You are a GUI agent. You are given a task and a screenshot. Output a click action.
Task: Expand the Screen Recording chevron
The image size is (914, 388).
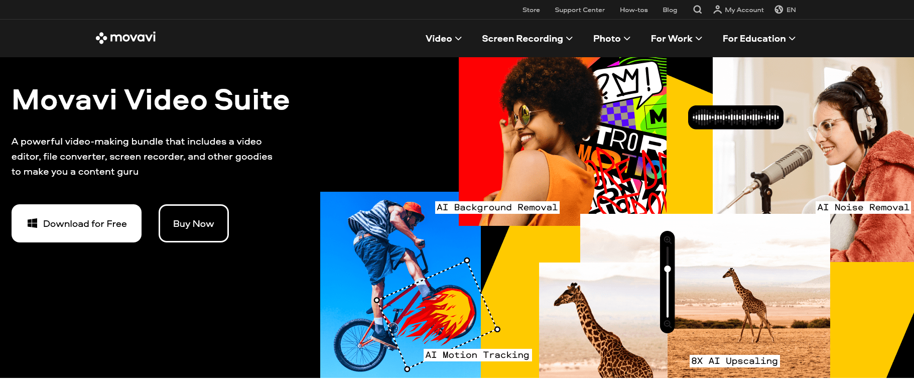(569, 39)
